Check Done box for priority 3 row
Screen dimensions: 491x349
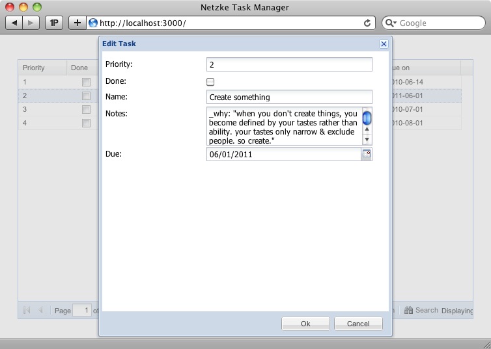86,109
